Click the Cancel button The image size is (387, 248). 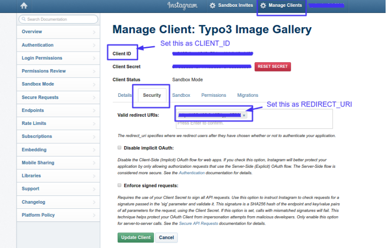[167, 237]
